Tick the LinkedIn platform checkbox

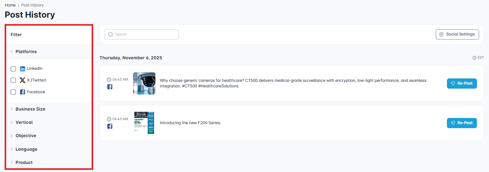(x=13, y=69)
